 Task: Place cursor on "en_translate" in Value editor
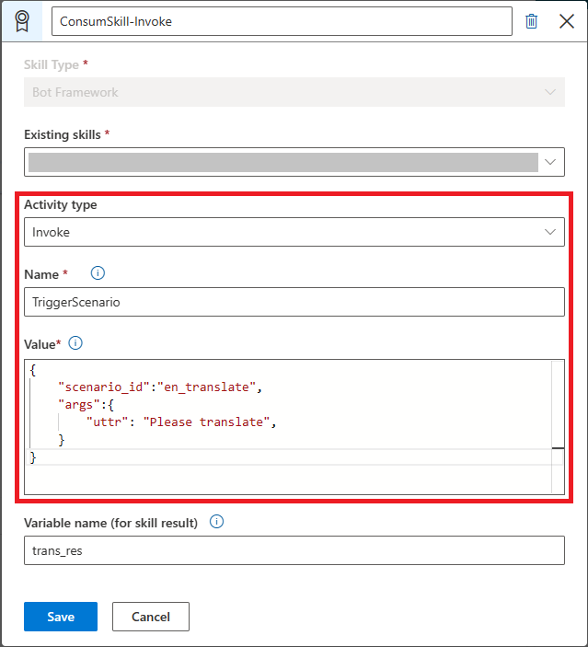pyautogui.click(x=206, y=387)
